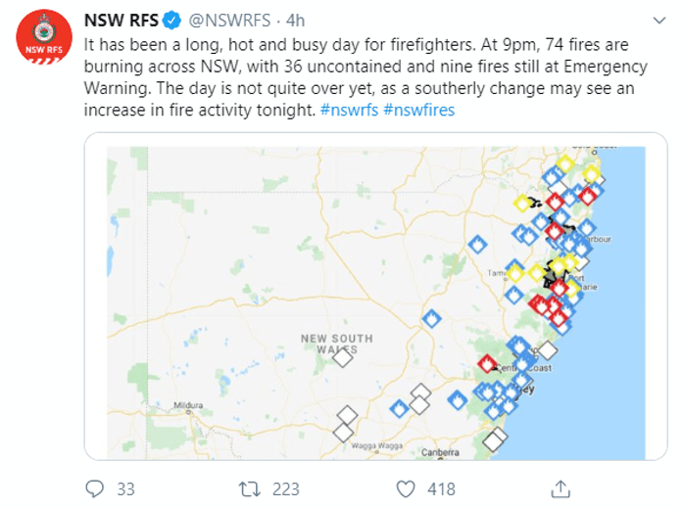
Task: Click the Canberra label on the map
Action: pyautogui.click(x=441, y=452)
